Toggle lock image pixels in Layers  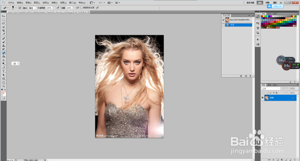(x=271, y=93)
